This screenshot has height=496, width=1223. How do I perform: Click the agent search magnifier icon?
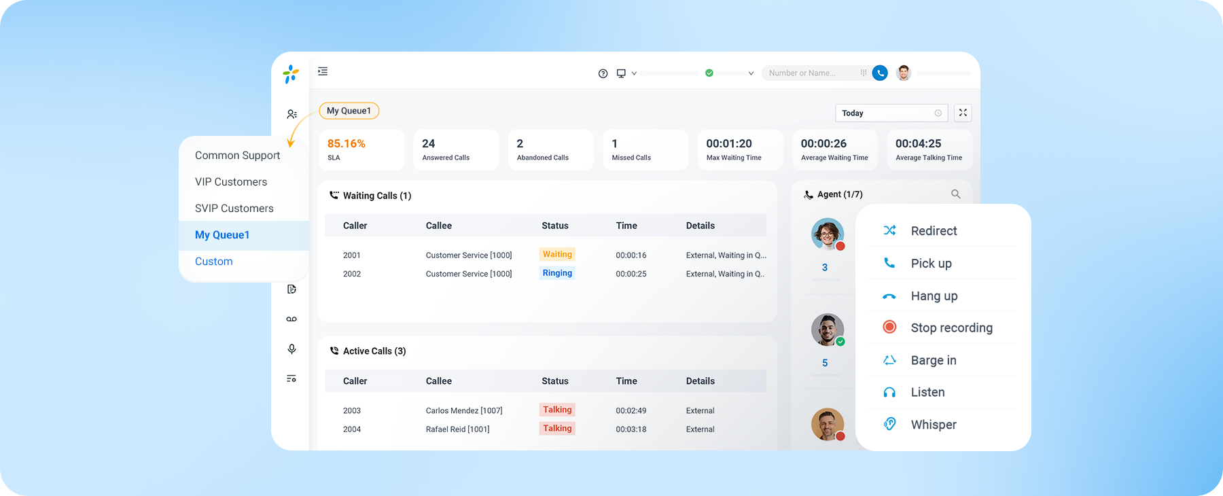[x=955, y=194]
